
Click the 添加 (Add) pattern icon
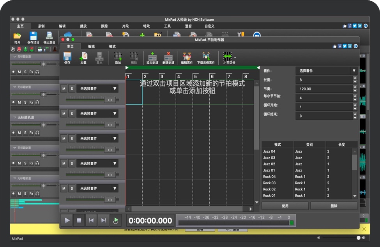pos(118,57)
